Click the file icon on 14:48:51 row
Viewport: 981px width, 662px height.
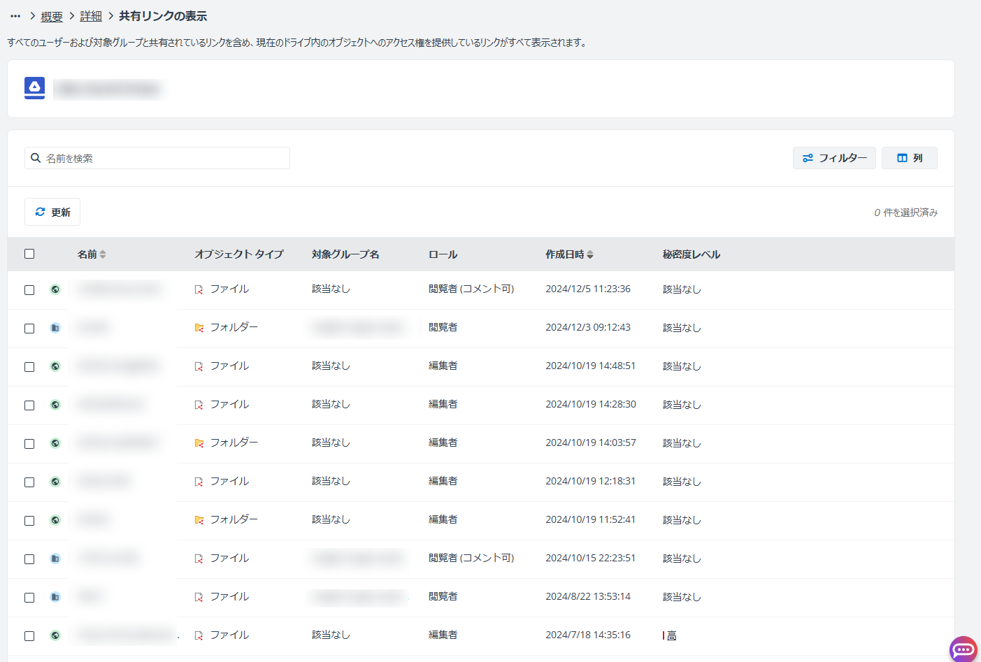[x=199, y=366]
